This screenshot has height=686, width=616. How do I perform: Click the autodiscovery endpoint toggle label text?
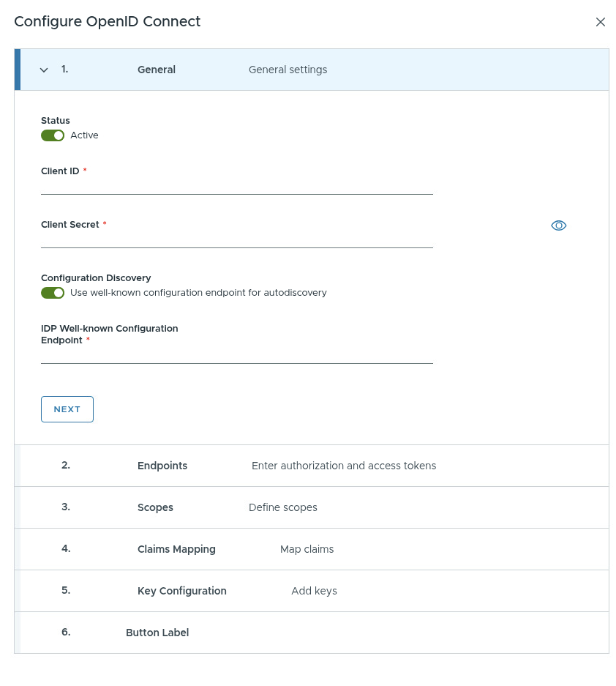pyautogui.click(x=198, y=293)
